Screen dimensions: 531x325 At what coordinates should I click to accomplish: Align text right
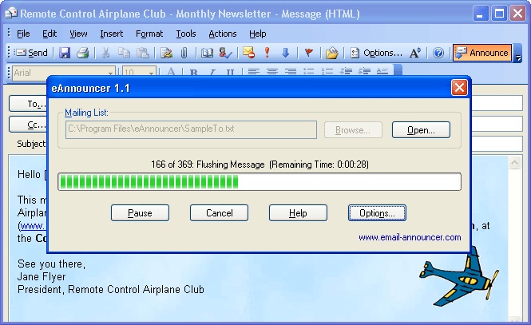(x=290, y=72)
